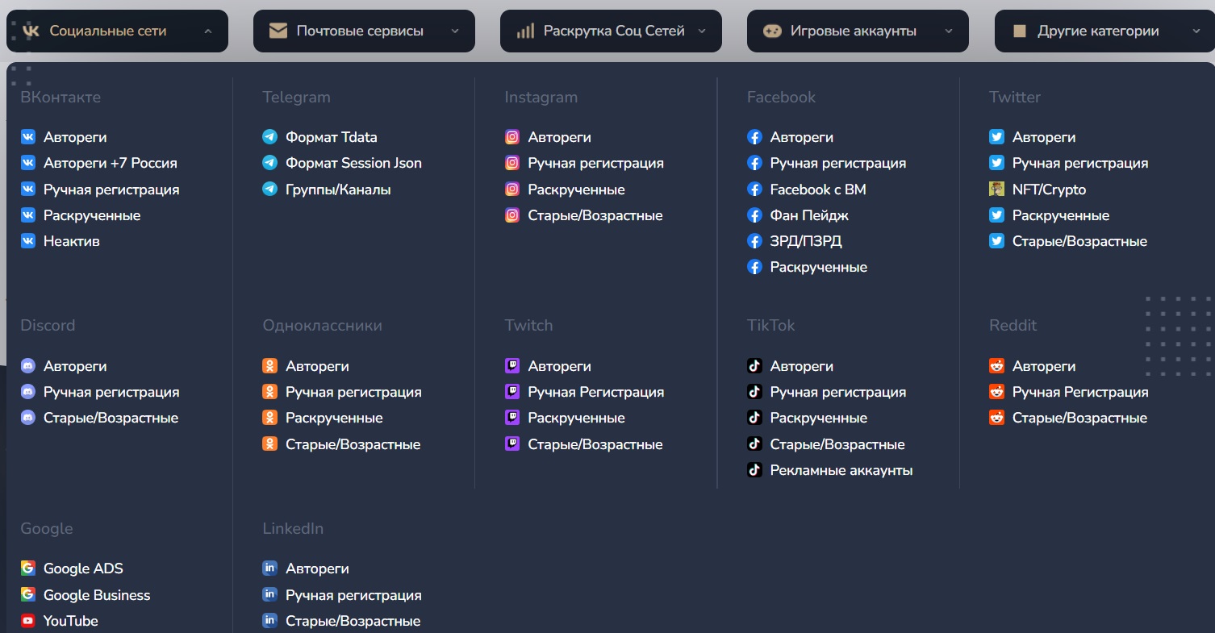Click Facebook icon beside Facebook с BM
The width and height of the screenshot is (1215, 633).
click(x=754, y=189)
